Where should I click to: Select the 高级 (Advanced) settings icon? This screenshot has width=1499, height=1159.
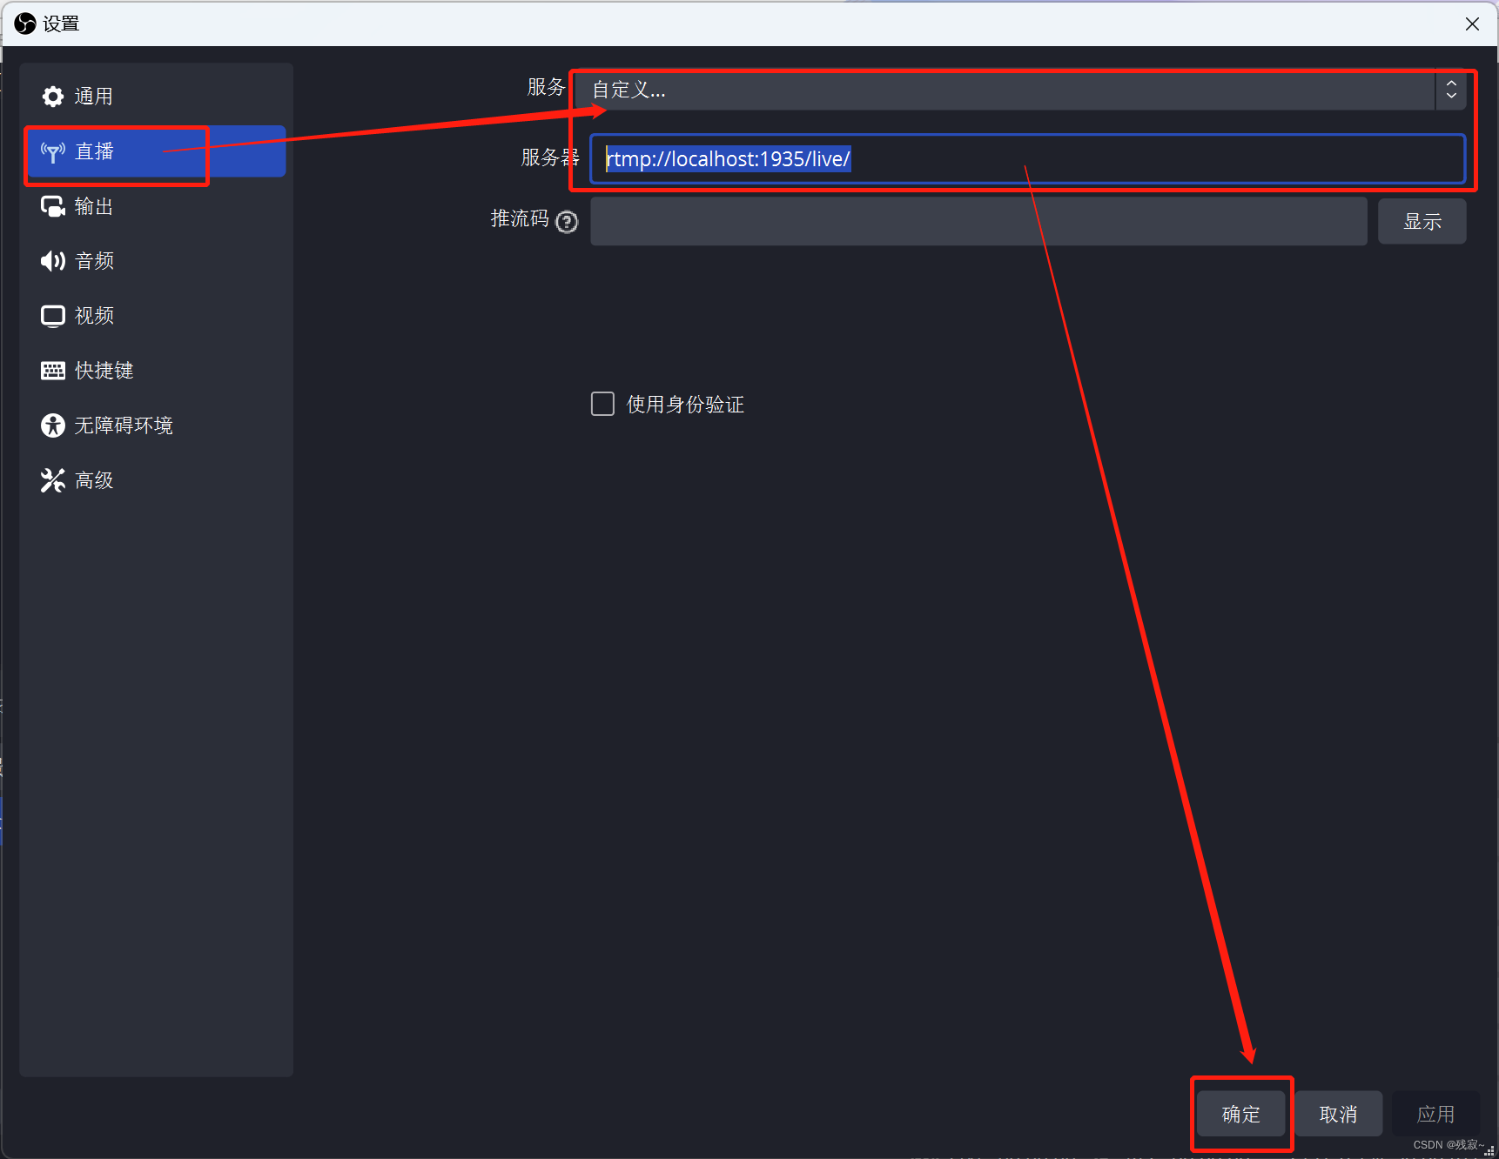click(x=52, y=479)
